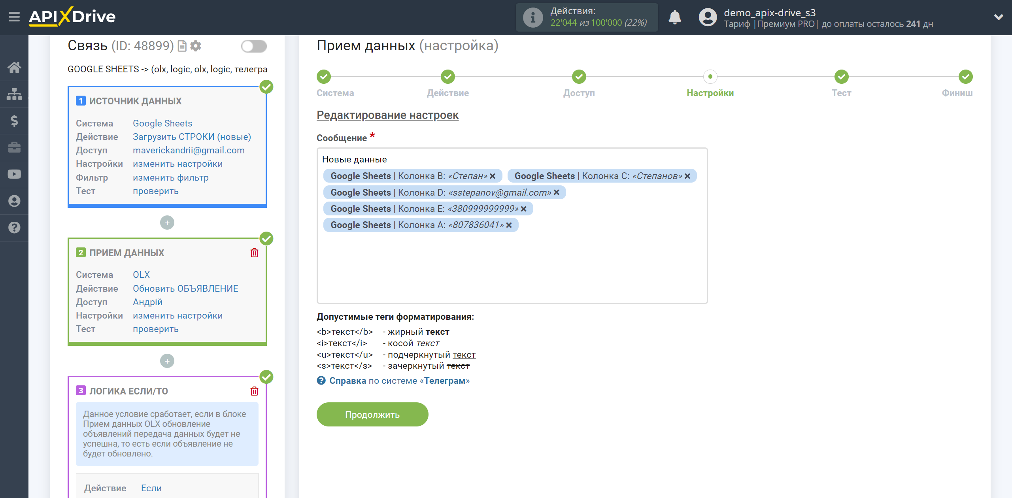This screenshot has height=498, width=1012.
Task: Open the briefcase icon in sidebar
Action: (14, 147)
